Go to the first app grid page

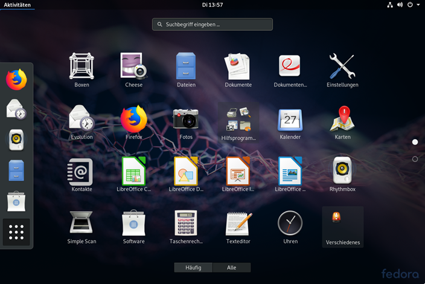pyautogui.click(x=415, y=142)
